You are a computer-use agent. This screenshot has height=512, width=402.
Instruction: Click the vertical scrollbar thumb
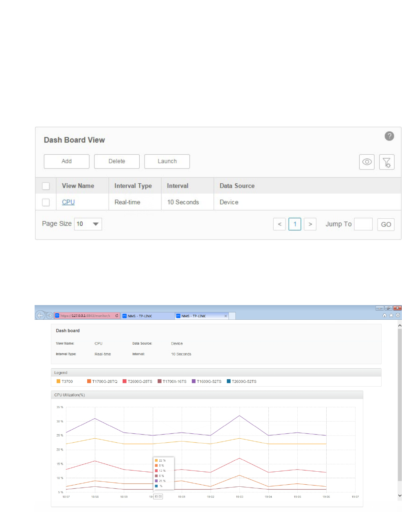click(x=400, y=405)
